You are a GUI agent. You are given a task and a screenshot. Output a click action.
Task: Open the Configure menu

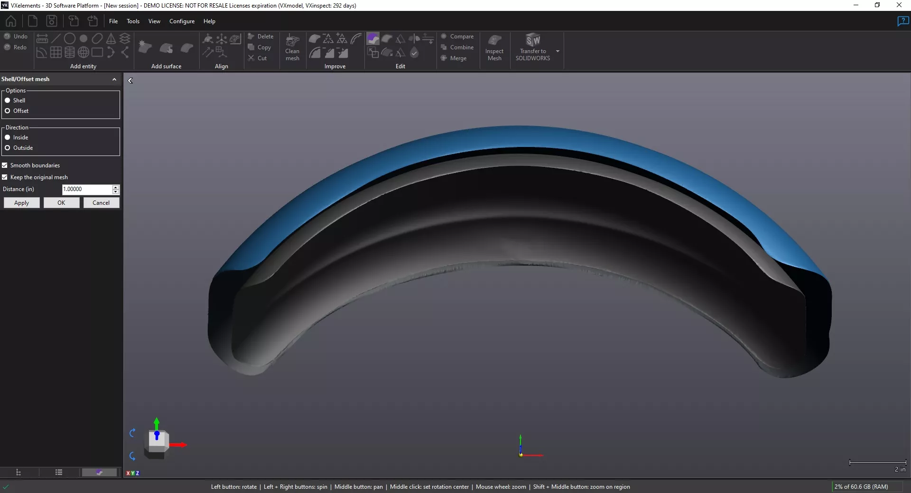pyautogui.click(x=182, y=21)
